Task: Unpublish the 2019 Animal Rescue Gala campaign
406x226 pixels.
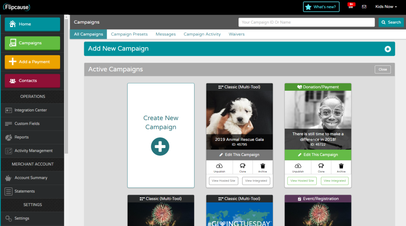Action: [219, 168]
